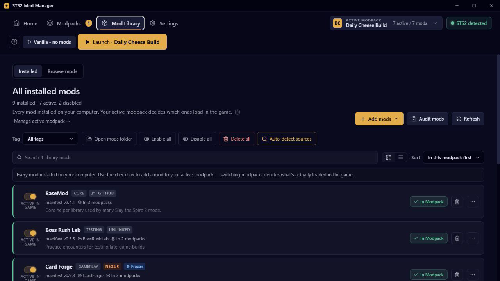The width and height of the screenshot is (500, 281).
Task: Launch the Daily Cheese Build modpack
Action: 122,42
